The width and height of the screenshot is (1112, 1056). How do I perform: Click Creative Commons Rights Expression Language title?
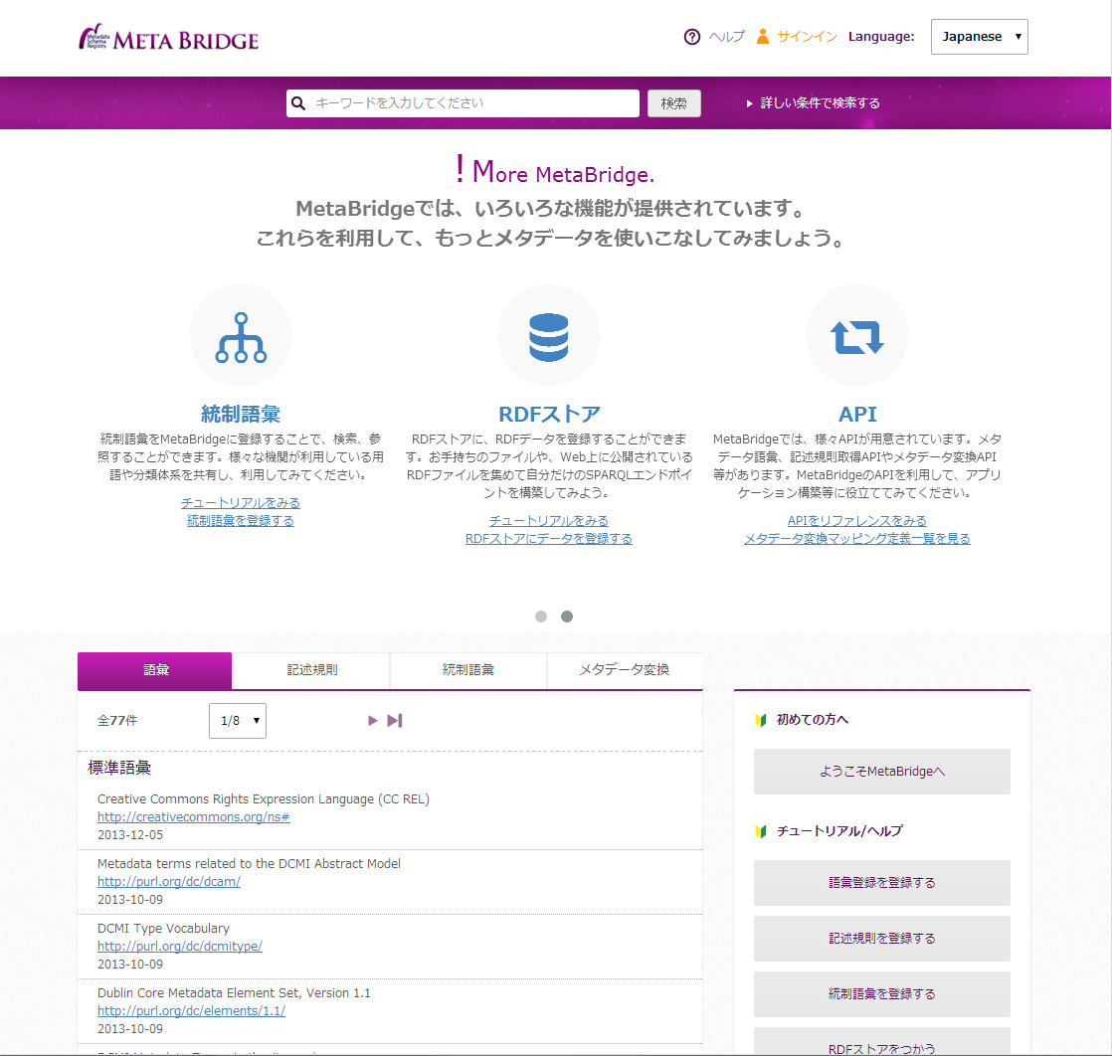coord(264,799)
